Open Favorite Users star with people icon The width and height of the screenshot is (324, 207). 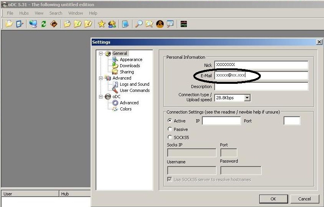click(x=112, y=24)
